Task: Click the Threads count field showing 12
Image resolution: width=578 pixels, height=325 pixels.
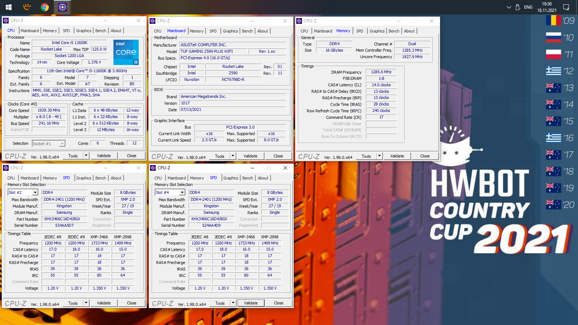Action: tap(134, 143)
